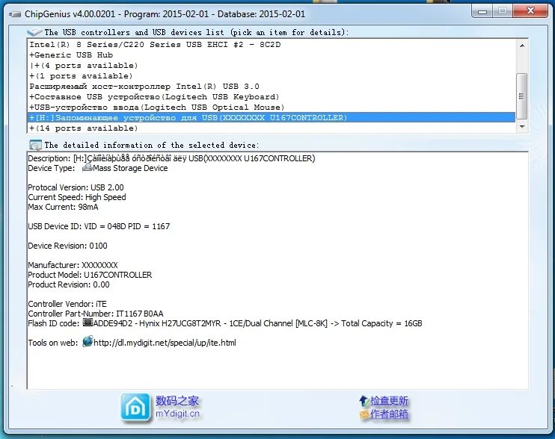
Task: Click the Mass Storage Device type icon
Action: (87, 168)
